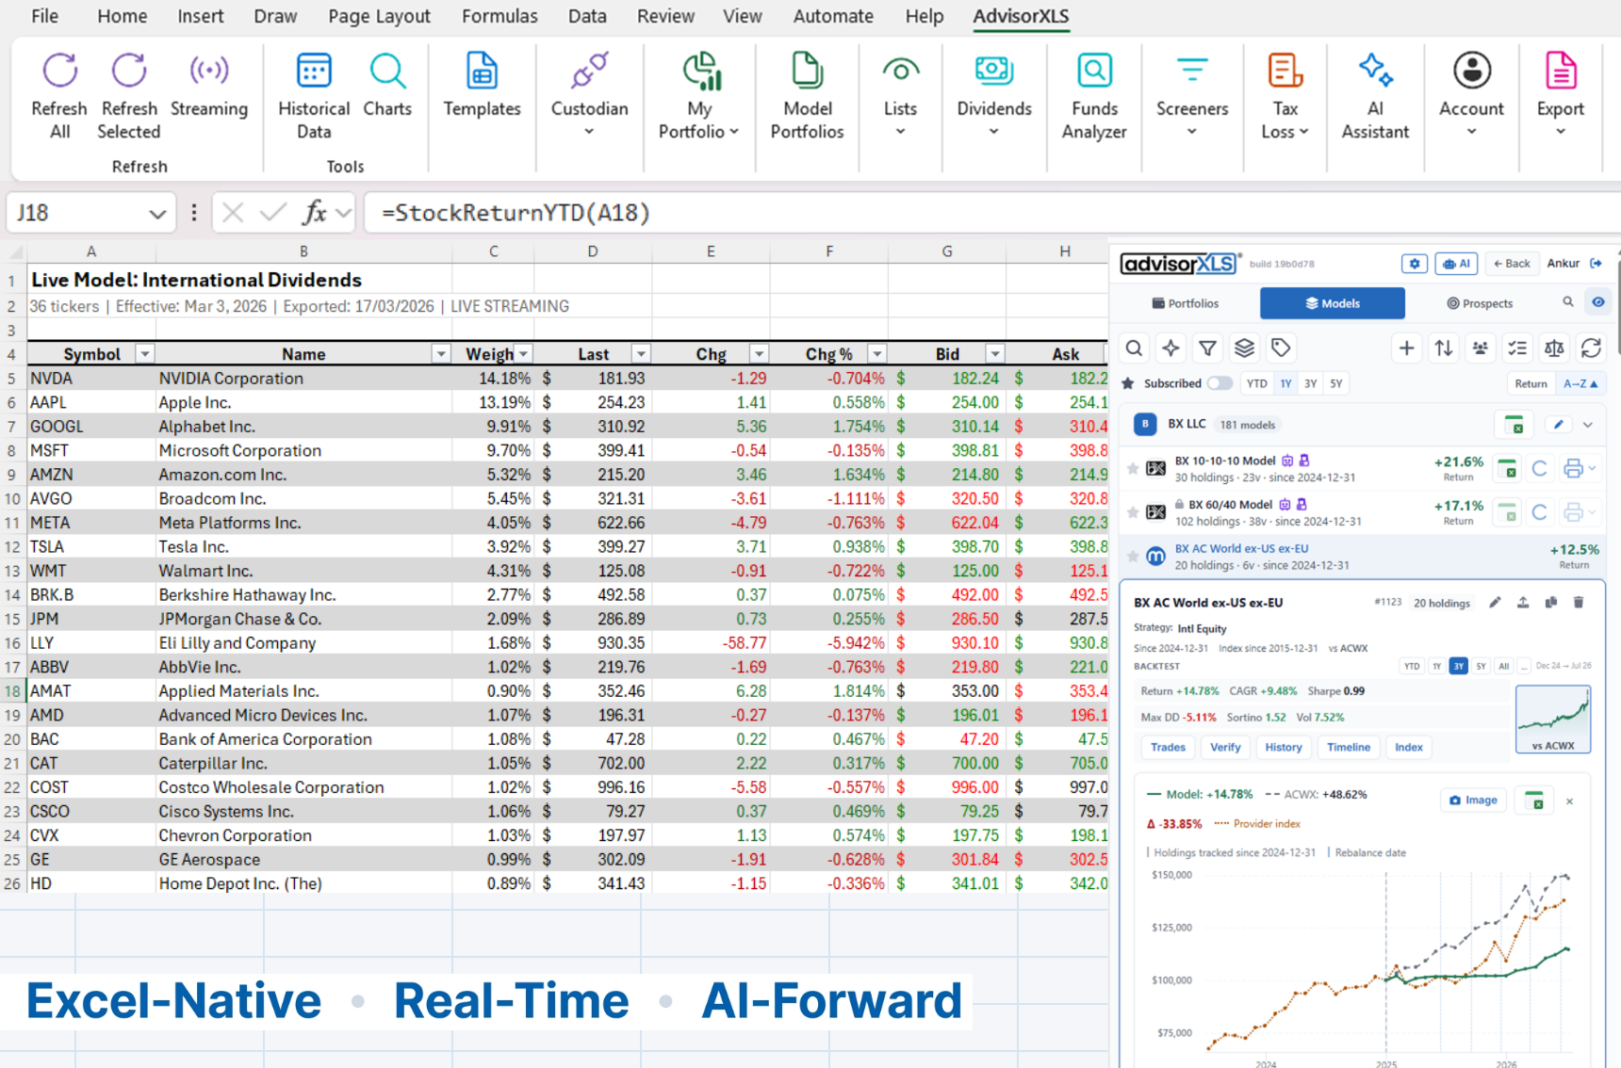This screenshot has height=1068, width=1621.
Task: Click the checklist icon in the models toolbar
Action: [1517, 348]
